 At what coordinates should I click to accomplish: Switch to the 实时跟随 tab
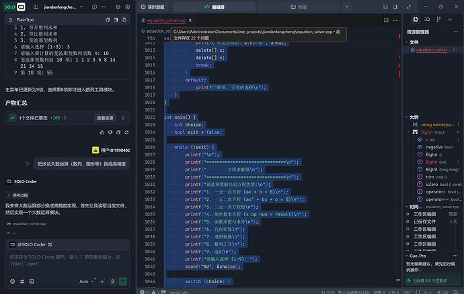coord(153,7)
